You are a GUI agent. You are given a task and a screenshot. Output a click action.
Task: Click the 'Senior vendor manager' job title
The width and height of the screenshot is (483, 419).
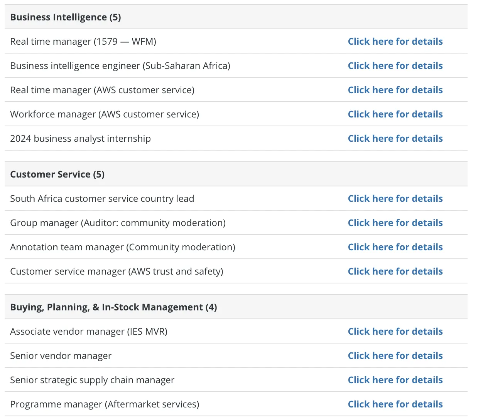click(61, 356)
